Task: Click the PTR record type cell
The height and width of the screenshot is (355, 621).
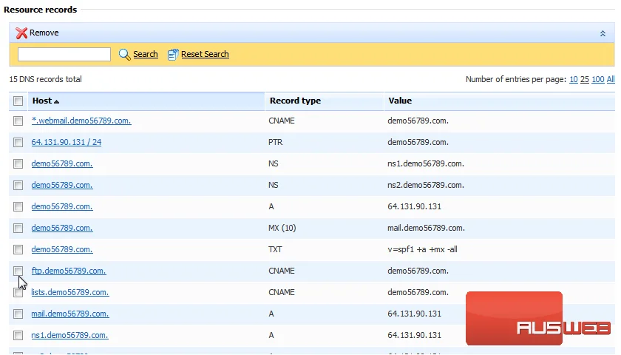Action: [276, 142]
